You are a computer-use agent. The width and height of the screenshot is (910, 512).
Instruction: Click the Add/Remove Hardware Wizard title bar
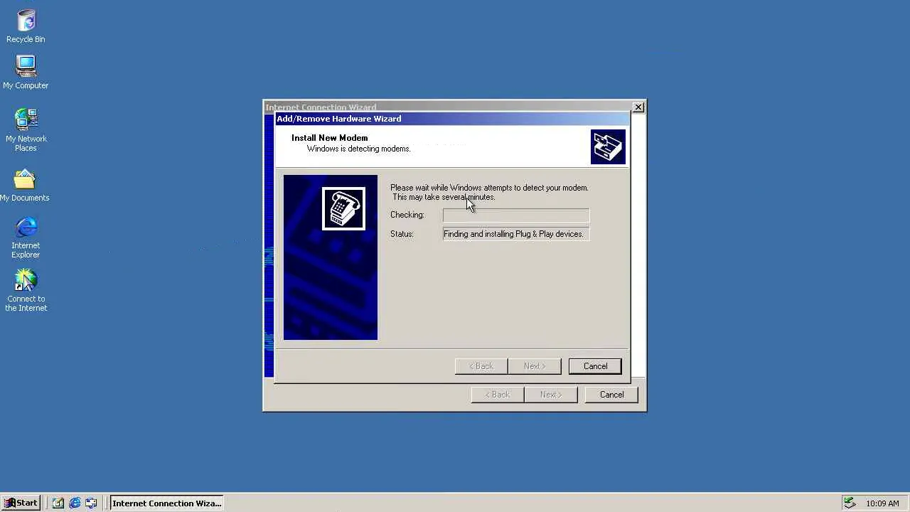click(x=452, y=119)
